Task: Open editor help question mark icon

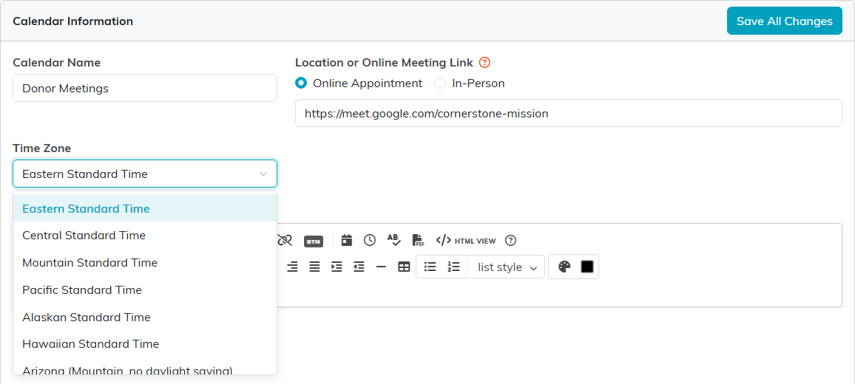Action: point(510,240)
